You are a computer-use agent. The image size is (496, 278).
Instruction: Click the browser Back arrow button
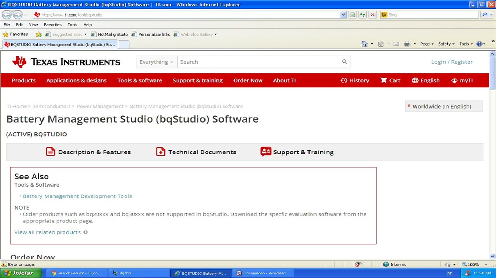[7, 15]
